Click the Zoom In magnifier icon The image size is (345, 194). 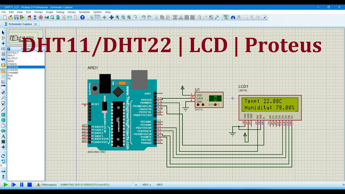(x=117, y=17)
